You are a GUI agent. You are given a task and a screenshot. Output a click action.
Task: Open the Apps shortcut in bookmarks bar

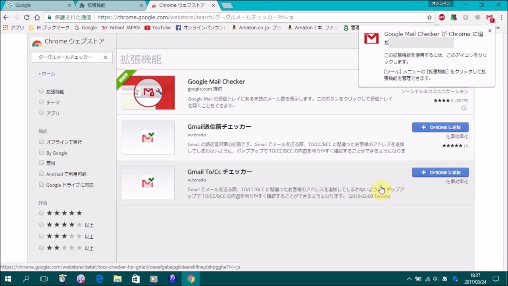click(x=13, y=28)
